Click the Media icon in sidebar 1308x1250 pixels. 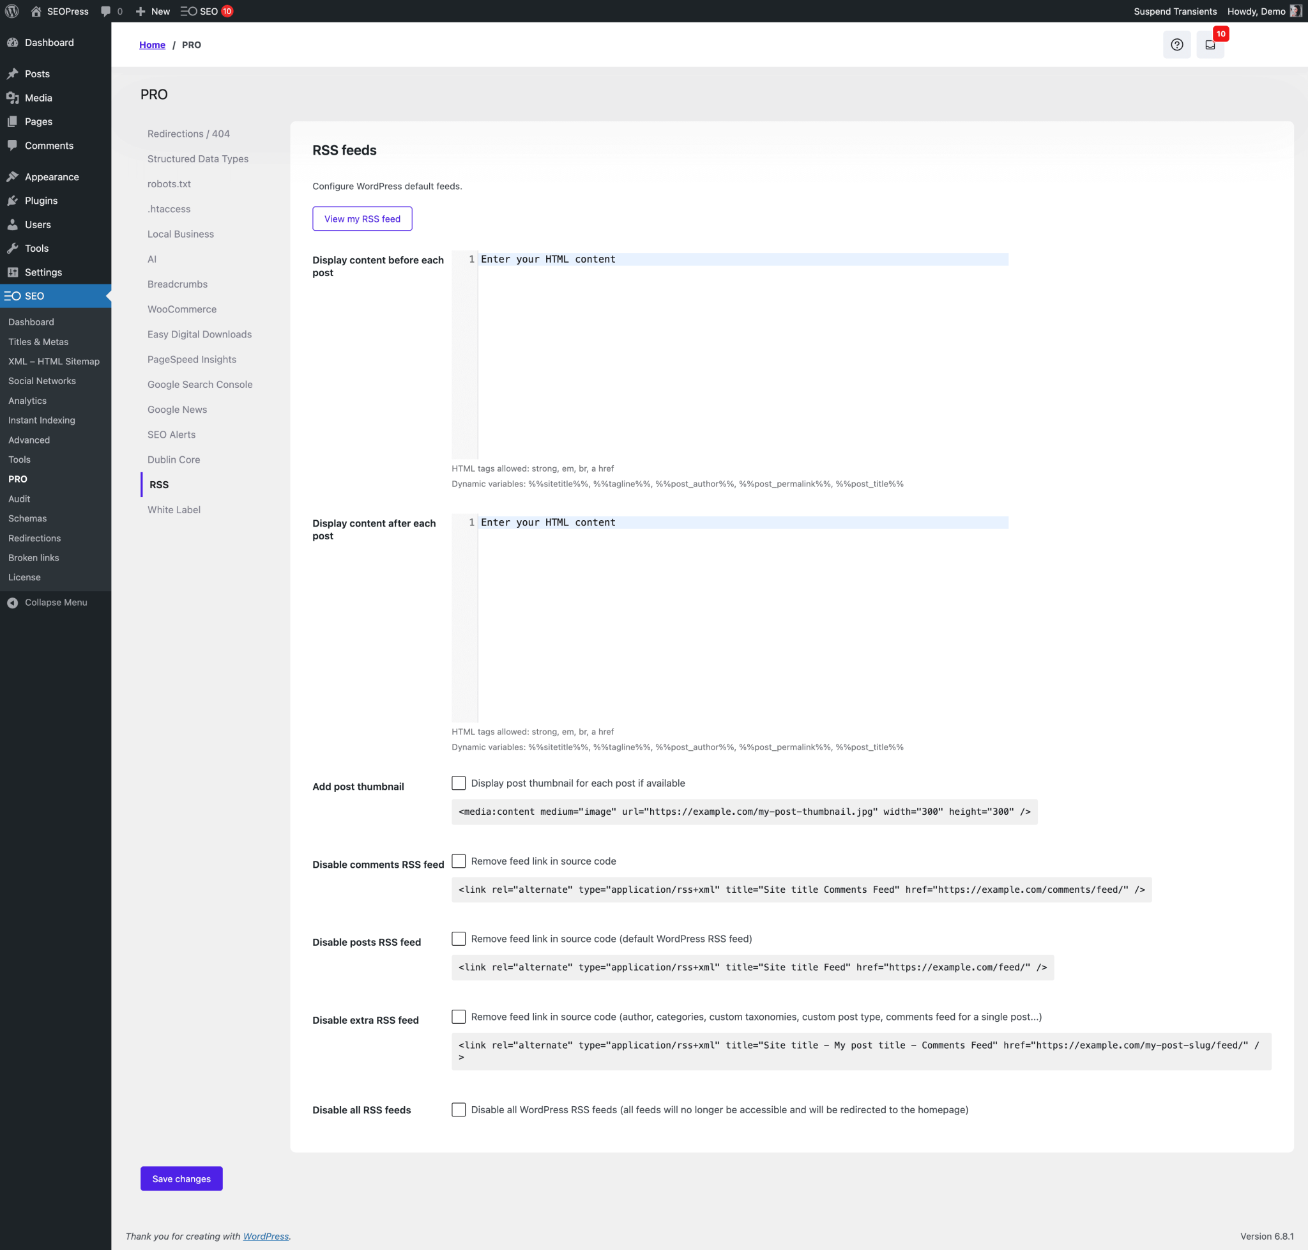click(13, 98)
